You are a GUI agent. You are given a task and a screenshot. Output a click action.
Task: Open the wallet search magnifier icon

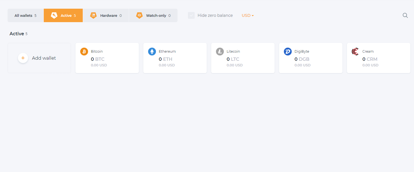click(x=405, y=15)
